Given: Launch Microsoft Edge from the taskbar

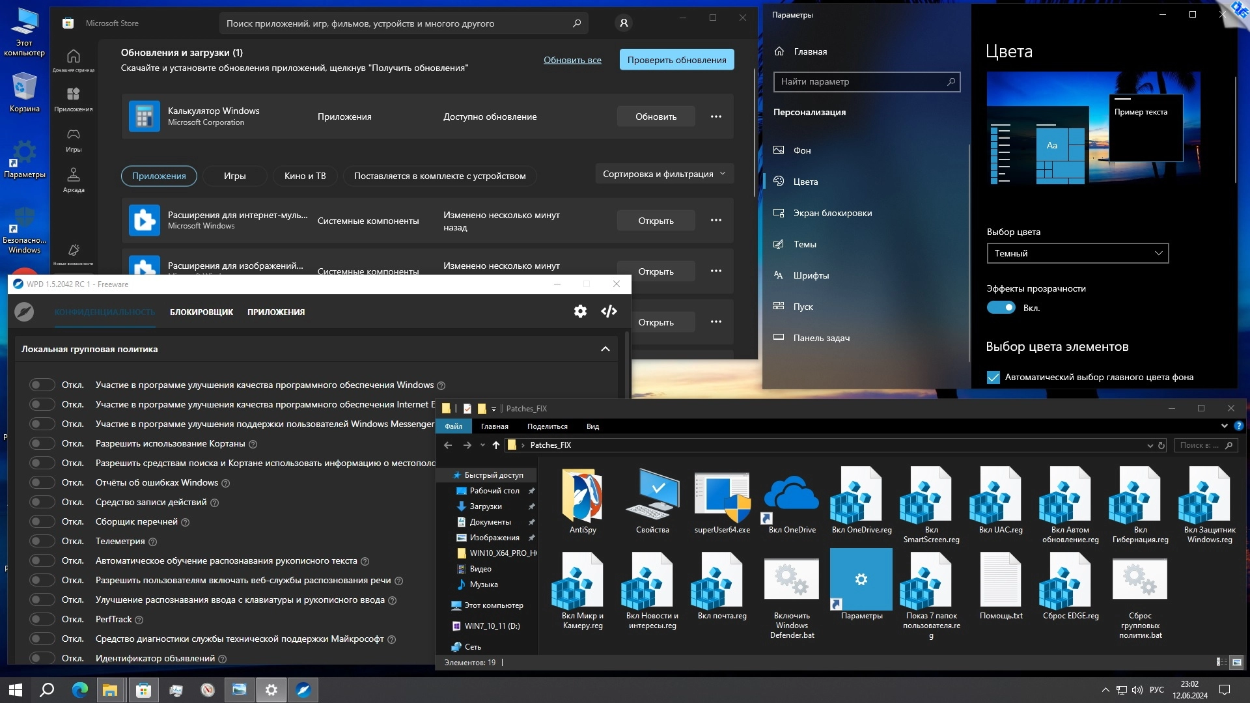Looking at the screenshot, I should [x=79, y=690].
